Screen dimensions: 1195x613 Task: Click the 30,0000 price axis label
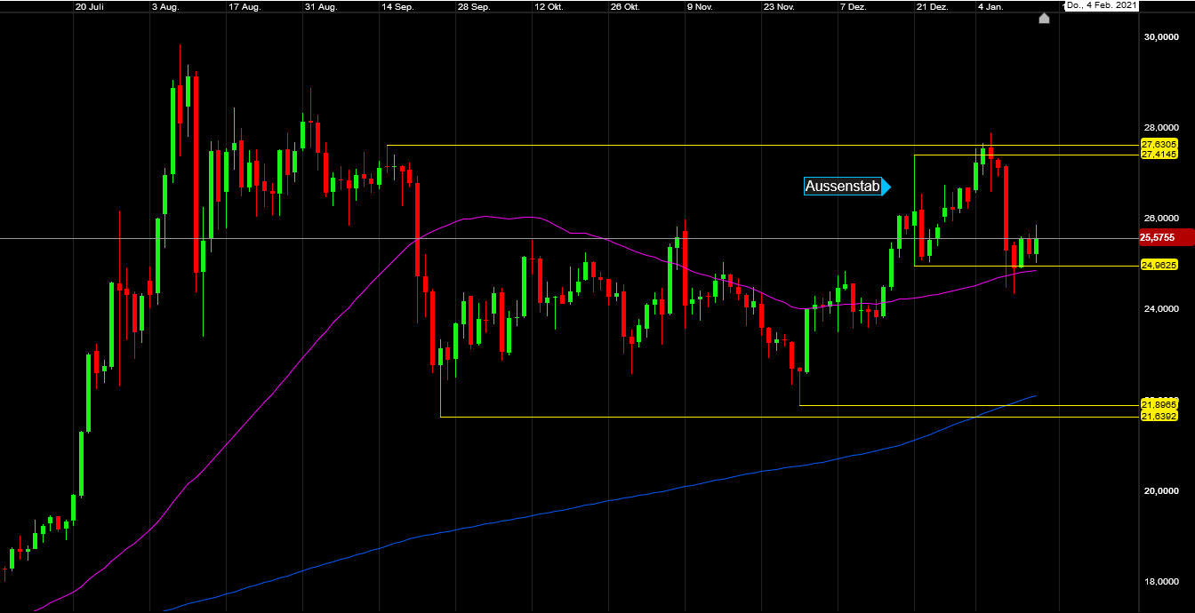pyautogui.click(x=1160, y=37)
